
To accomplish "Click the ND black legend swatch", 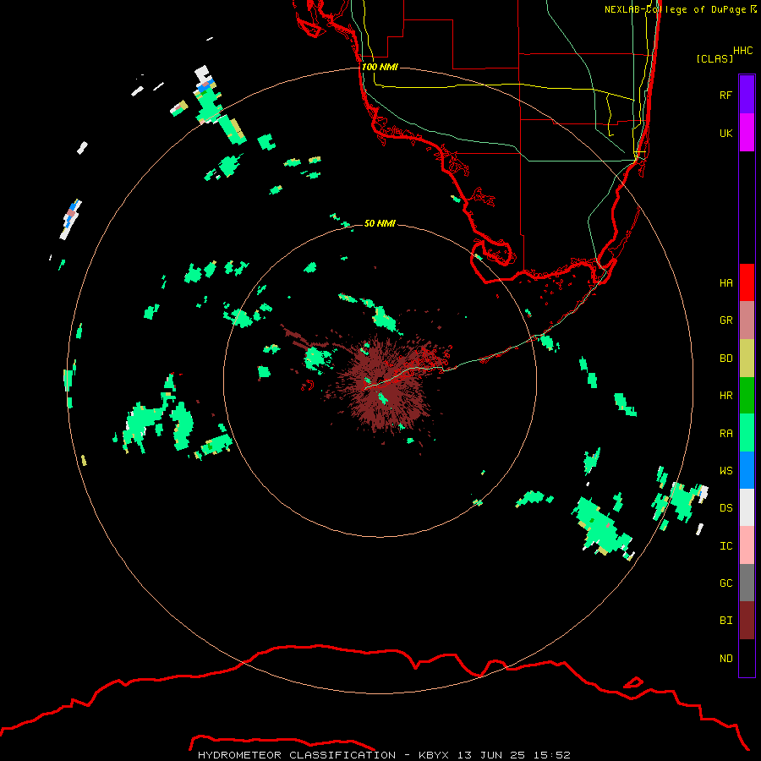I will (x=747, y=658).
